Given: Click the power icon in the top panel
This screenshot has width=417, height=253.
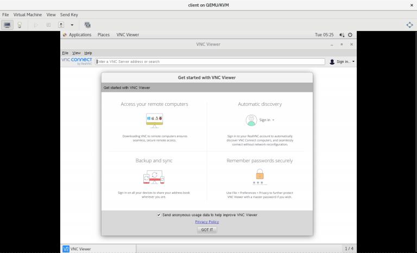Looking at the screenshot, I should click(350, 35).
